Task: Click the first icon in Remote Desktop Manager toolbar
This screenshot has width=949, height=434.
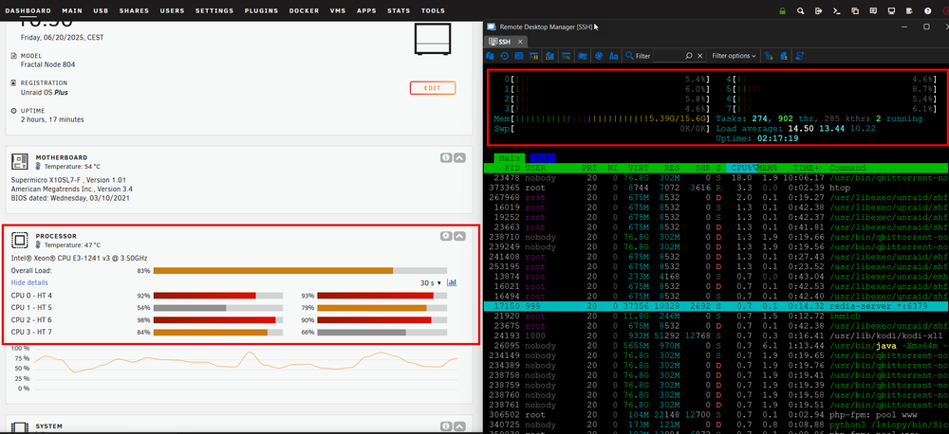Action: pyautogui.click(x=490, y=56)
